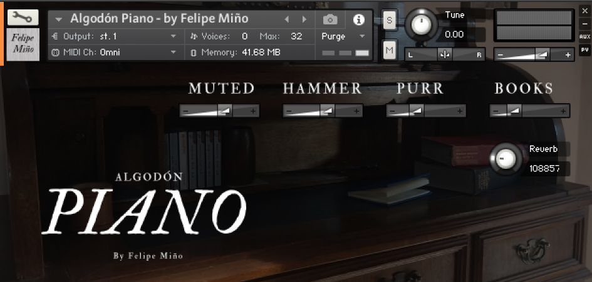592x282 pixels.
Task: Click the MIDI channel plug icon
Action: [x=55, y=53]
